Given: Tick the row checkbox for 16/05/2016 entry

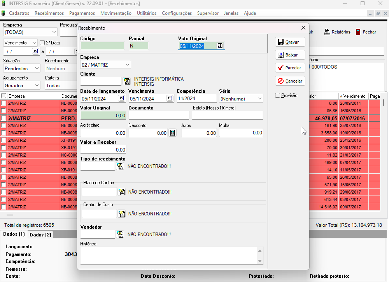Looking at the screenshot, I should coord(4,111).
